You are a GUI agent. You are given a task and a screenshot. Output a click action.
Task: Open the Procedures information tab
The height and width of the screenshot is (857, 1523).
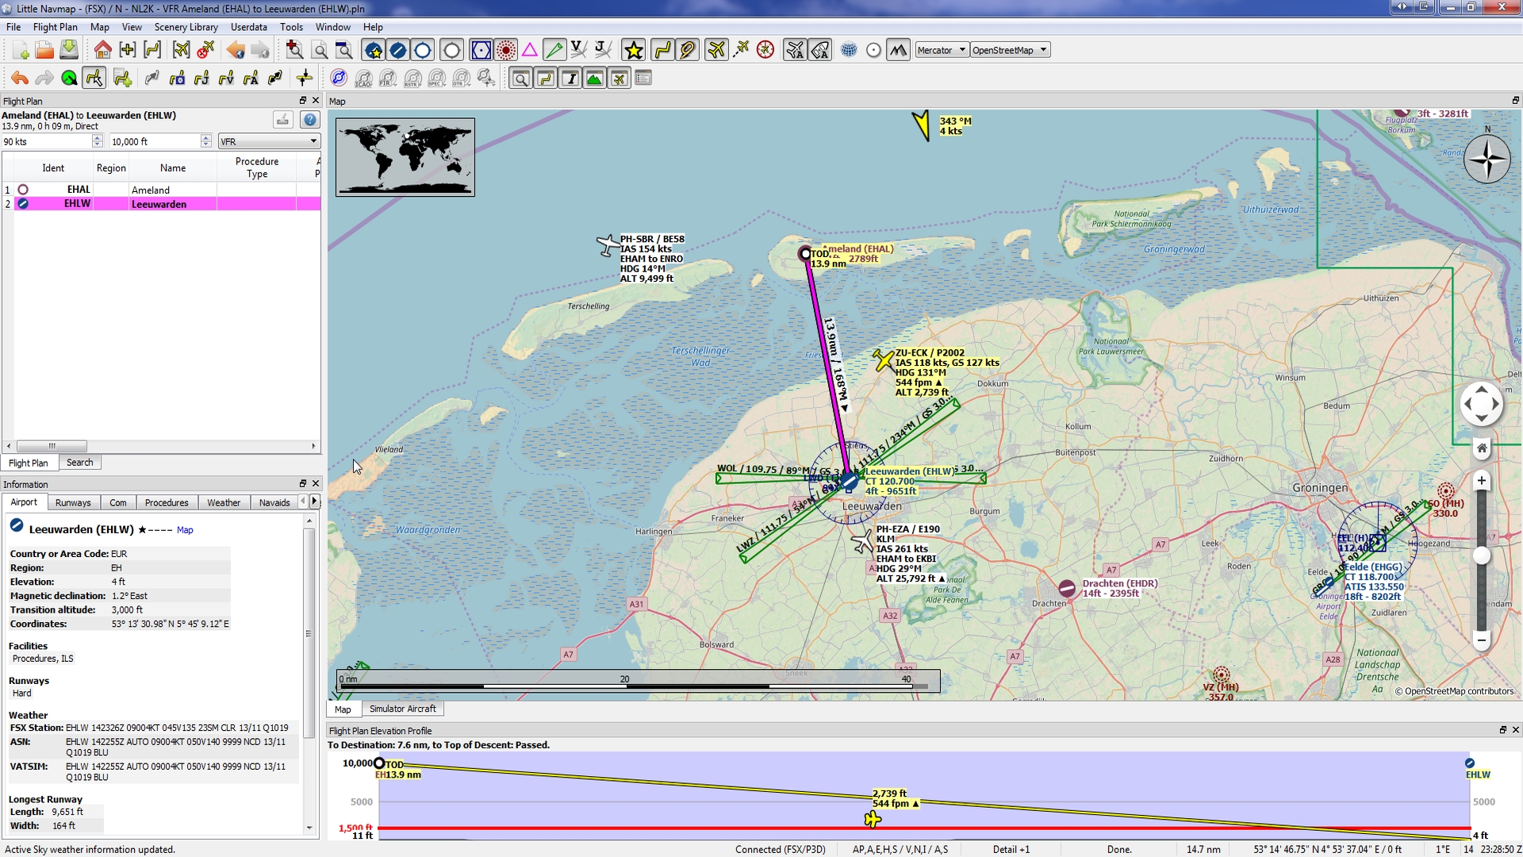pyautogui.click(x=167, y=502)
